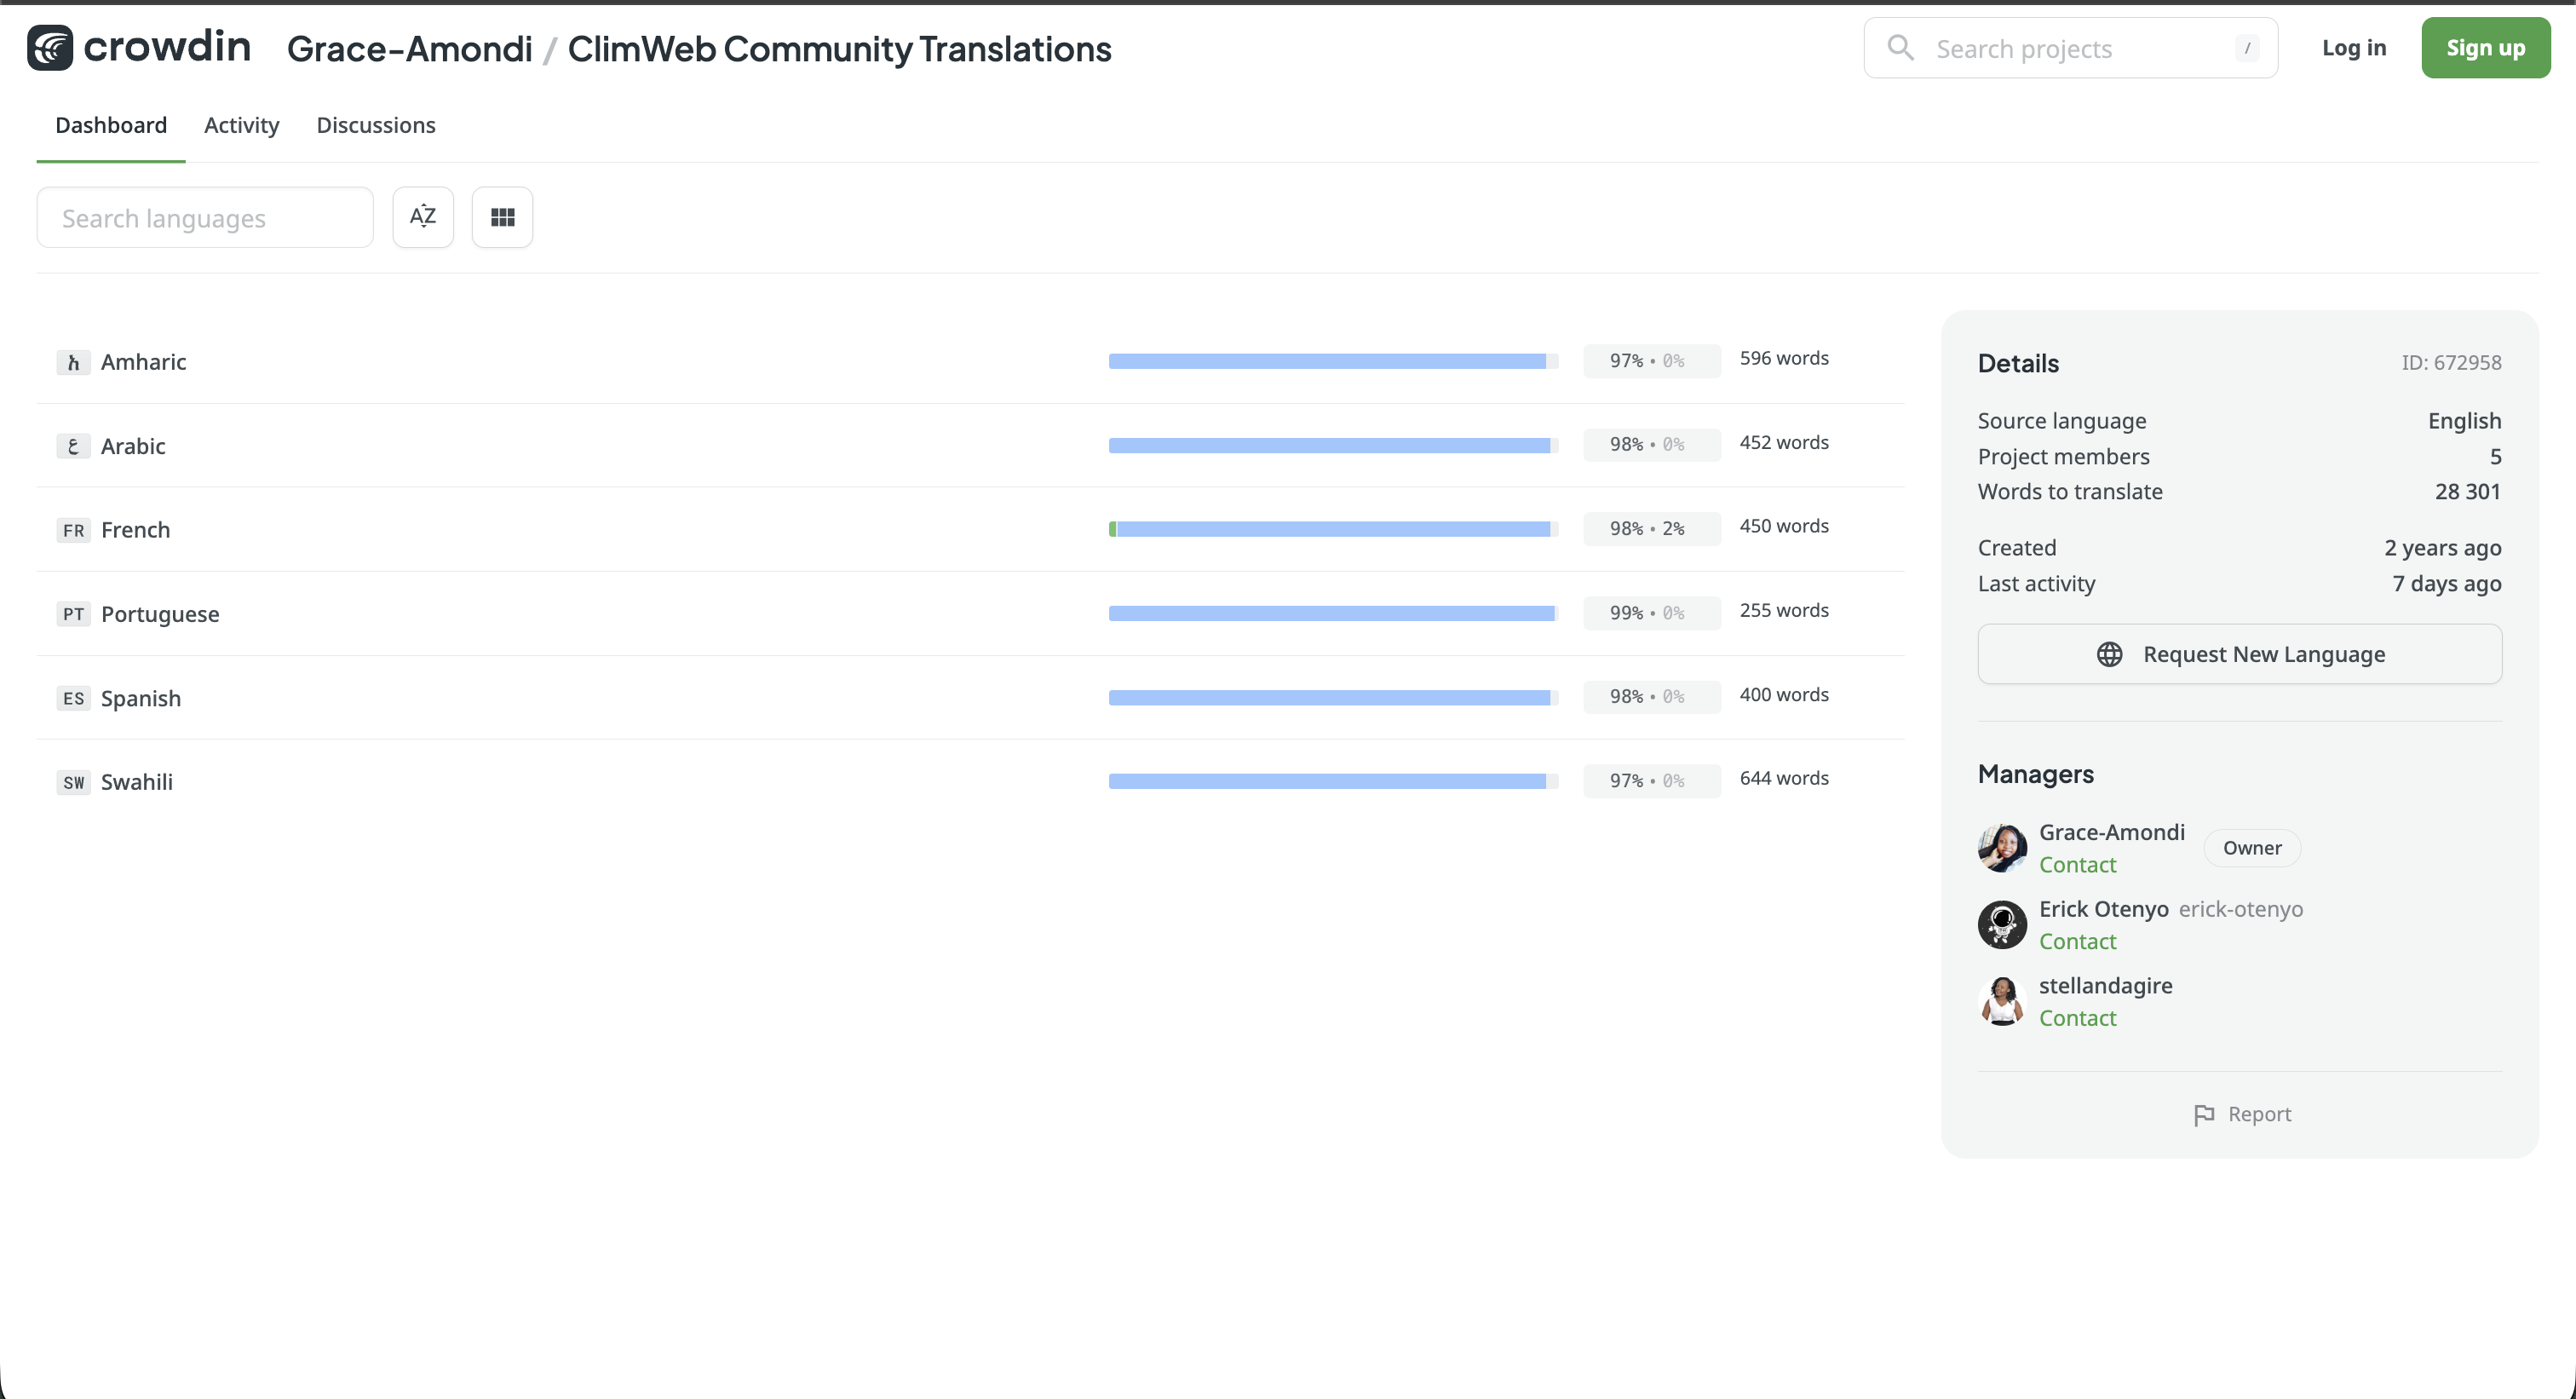The width and height of the screenshot is (2576, 1399).
Task: Click erick-otenyo username
Action: pyautogui.click(x=2241, y=909)
